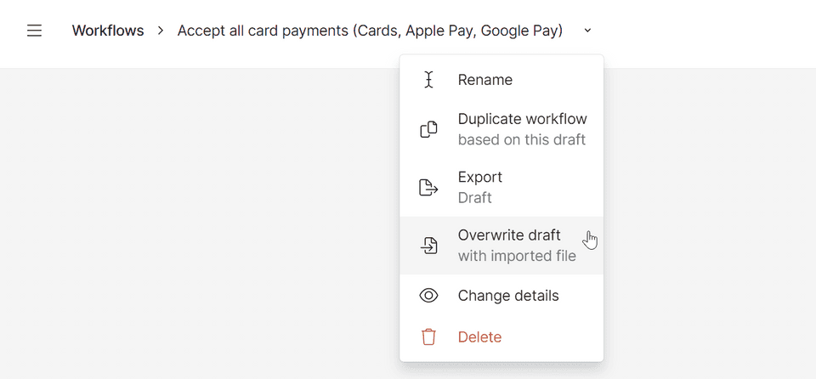Click the 'Draft' subtitle under Export
This screenshot has width=816, height=379.
474,198
